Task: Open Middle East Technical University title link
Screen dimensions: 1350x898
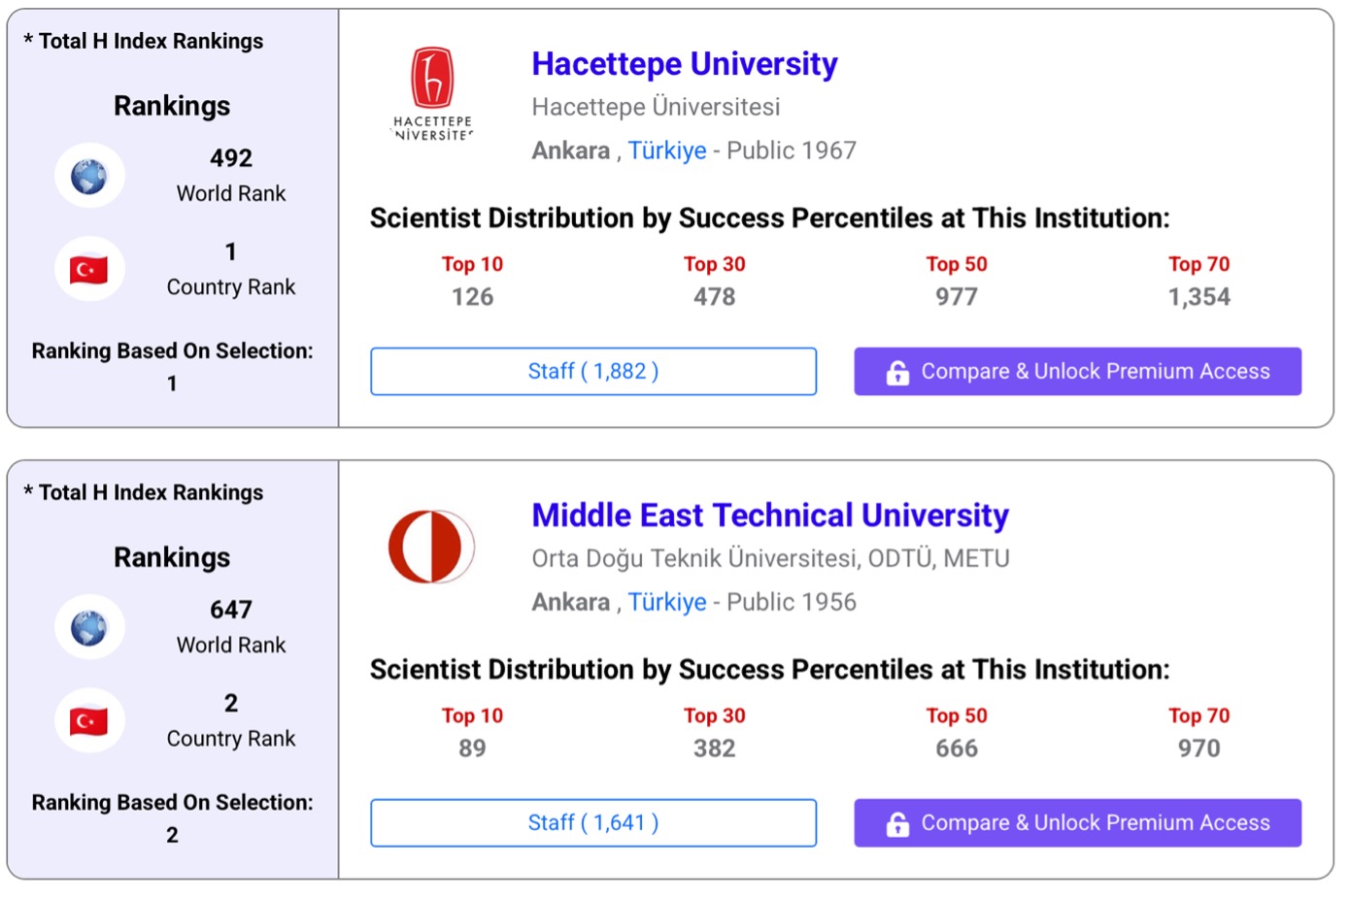Action: click(x=769, y=516)
